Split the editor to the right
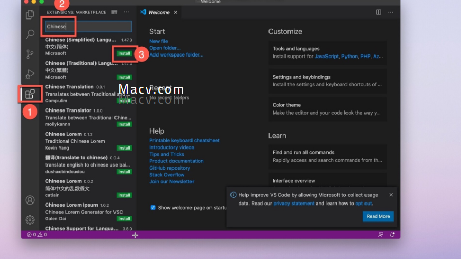The width and height of the screenshot is (461, 259). 379,12
